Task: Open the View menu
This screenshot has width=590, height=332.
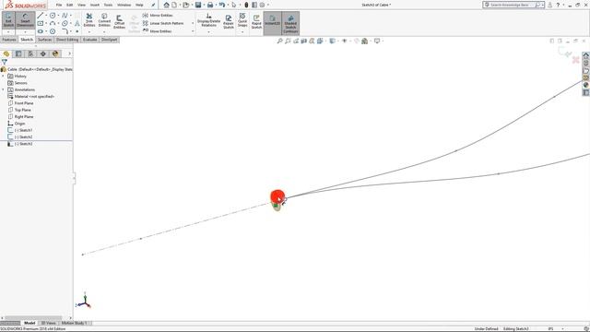Action: pos(81,5)
